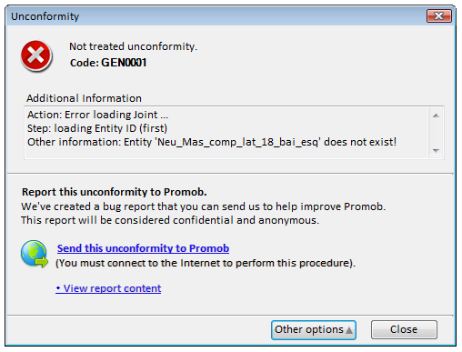The width and height of the screenshot is (462, 352).
Task: Click the Not treated unconformity message
Action: coord(133,46)
